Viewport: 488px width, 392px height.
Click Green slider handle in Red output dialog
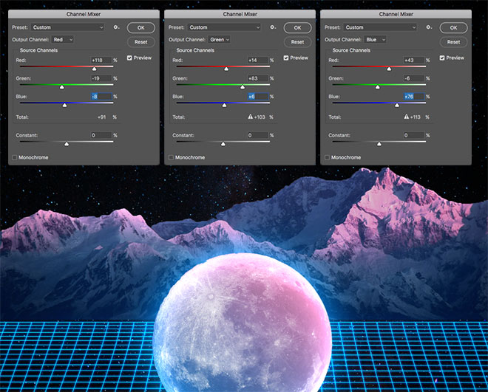pyautogui.click(x=62, y=87)
